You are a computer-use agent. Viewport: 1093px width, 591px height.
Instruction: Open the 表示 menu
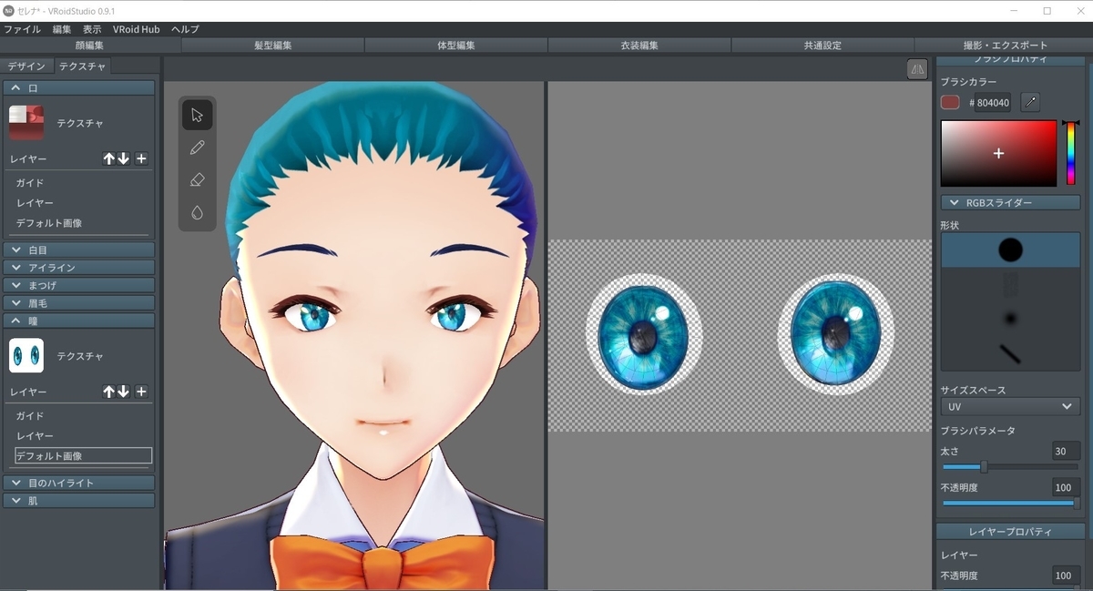pos(92,29)
